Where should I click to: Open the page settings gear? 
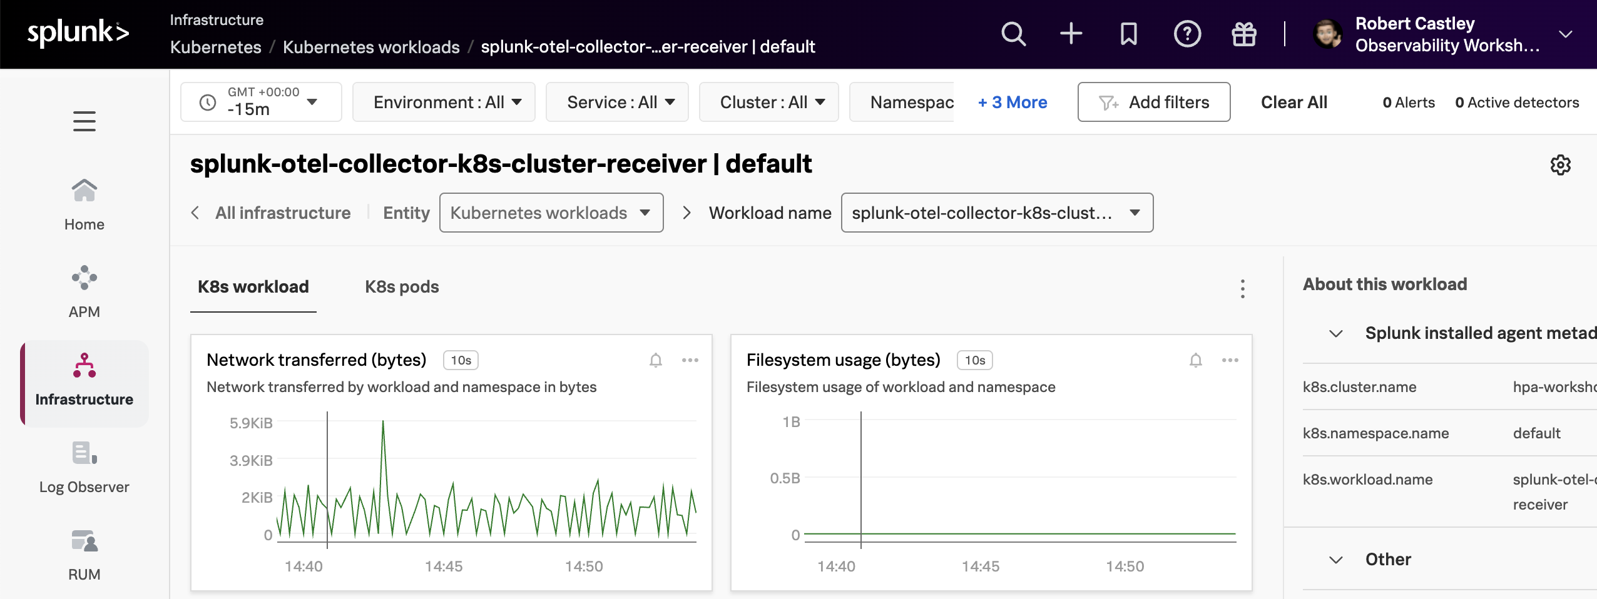[x=1561, y=164]
